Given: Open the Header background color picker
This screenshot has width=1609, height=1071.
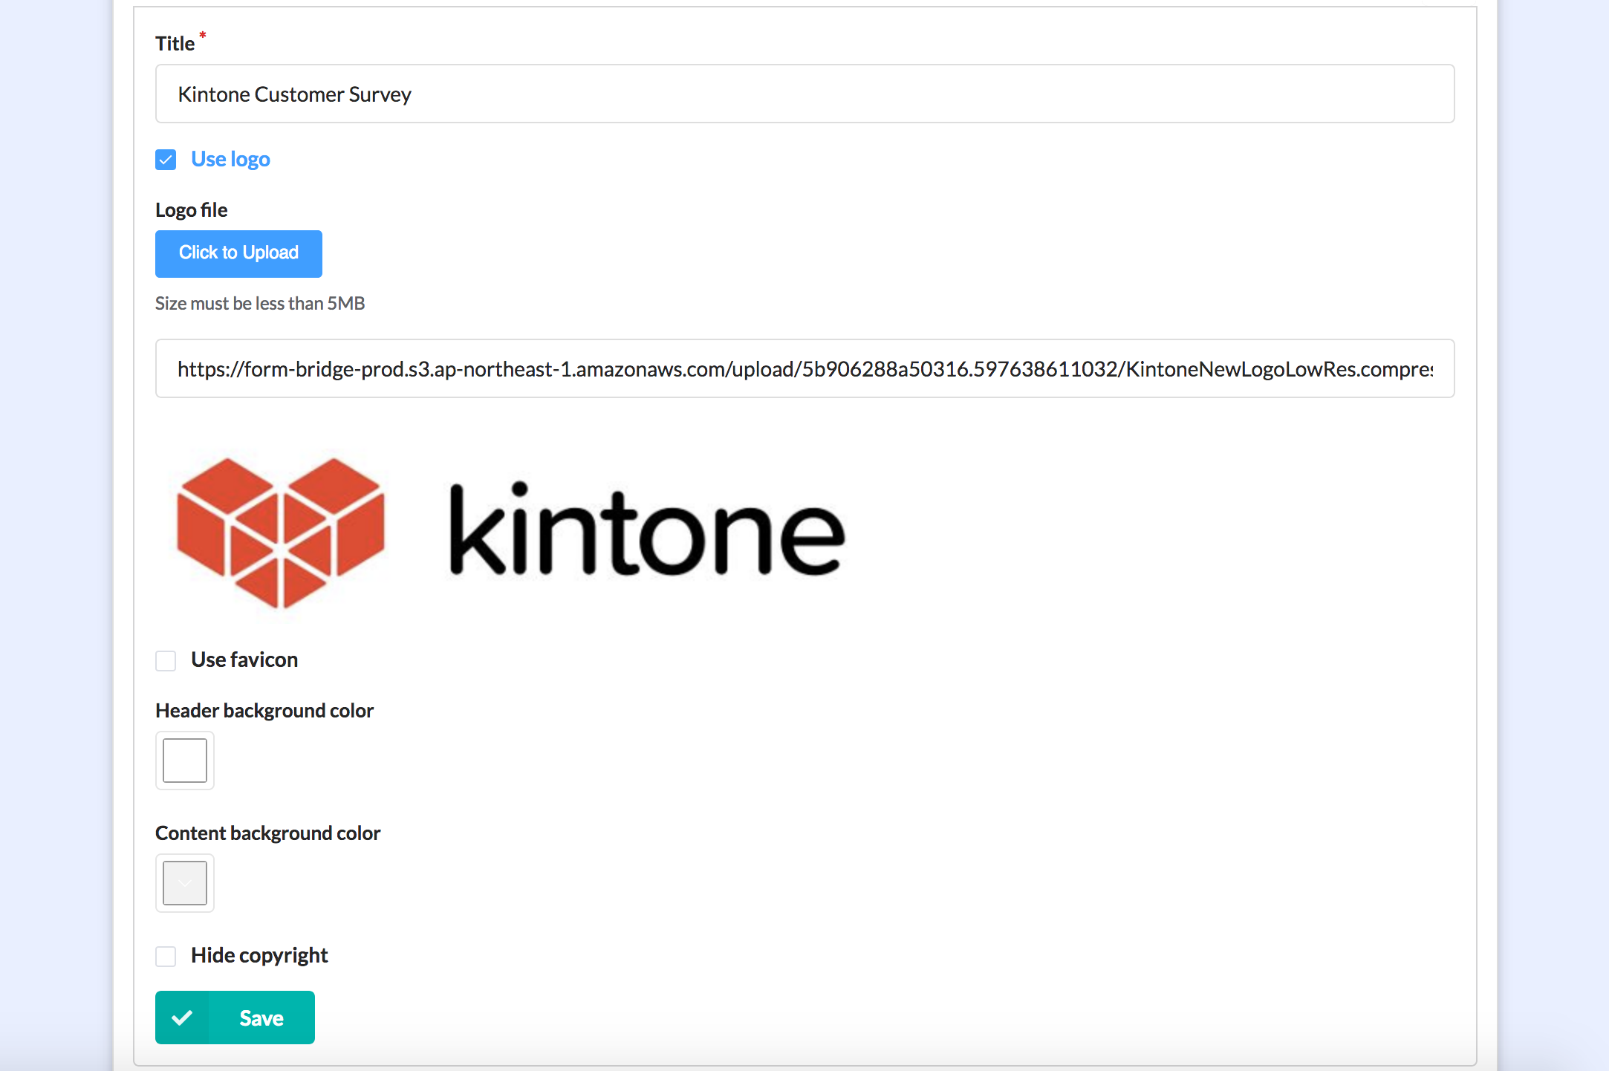Looking at the screenshot, I should pyautogui.click(x=184, y=761).
